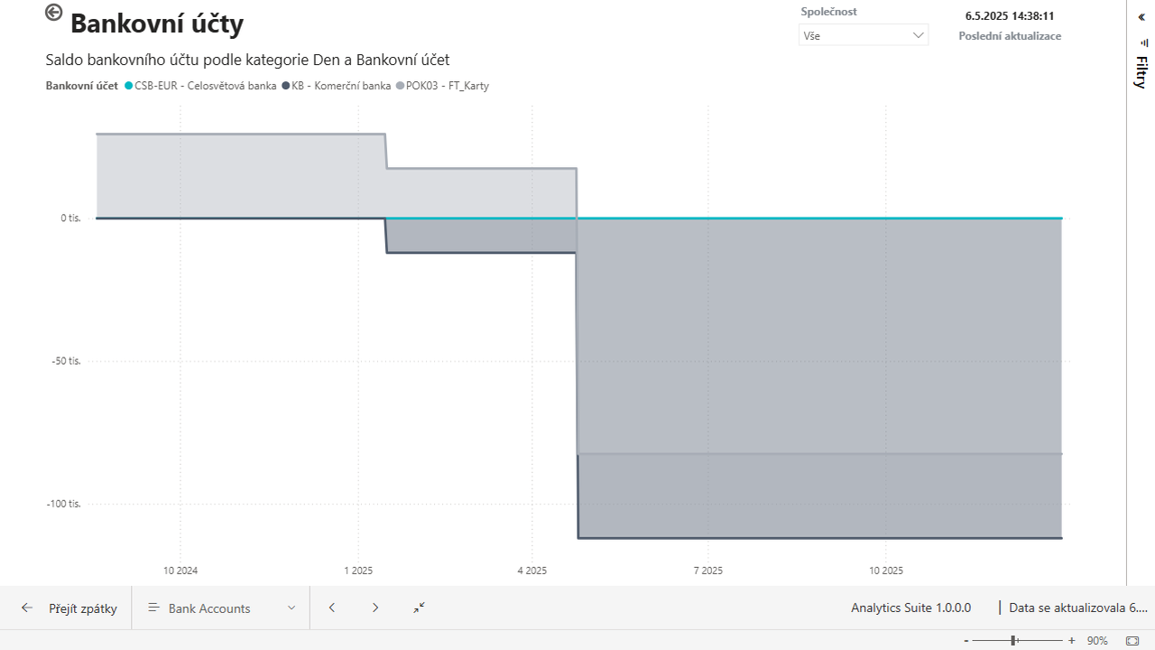This screenshot has width=1155, height=650.
Task: Expand the Filtry pane double chevron
Action: click(x=1141, y=16)
